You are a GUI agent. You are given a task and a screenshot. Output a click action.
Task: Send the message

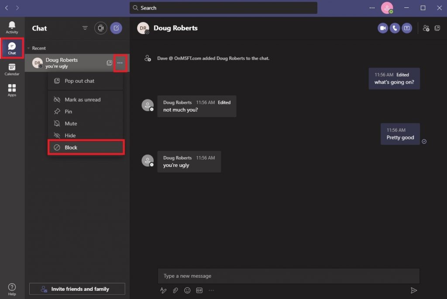point(414,290)
